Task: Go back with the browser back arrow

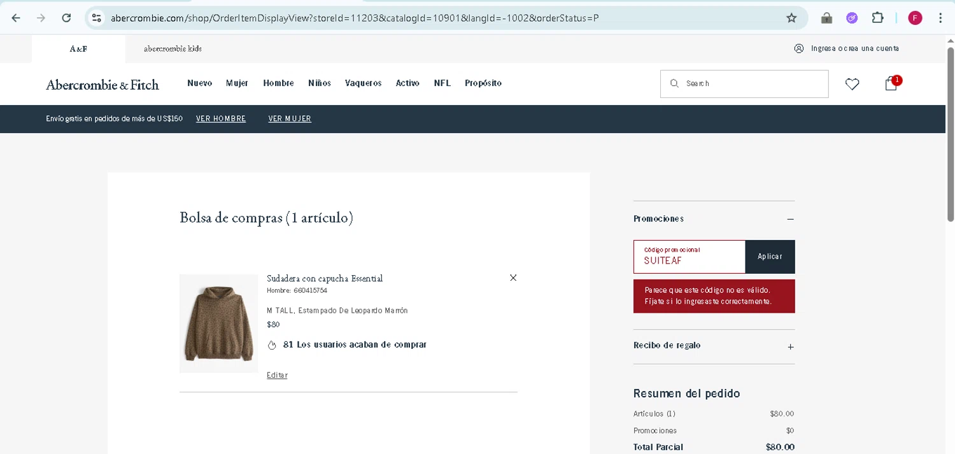Action: (16, 18)
